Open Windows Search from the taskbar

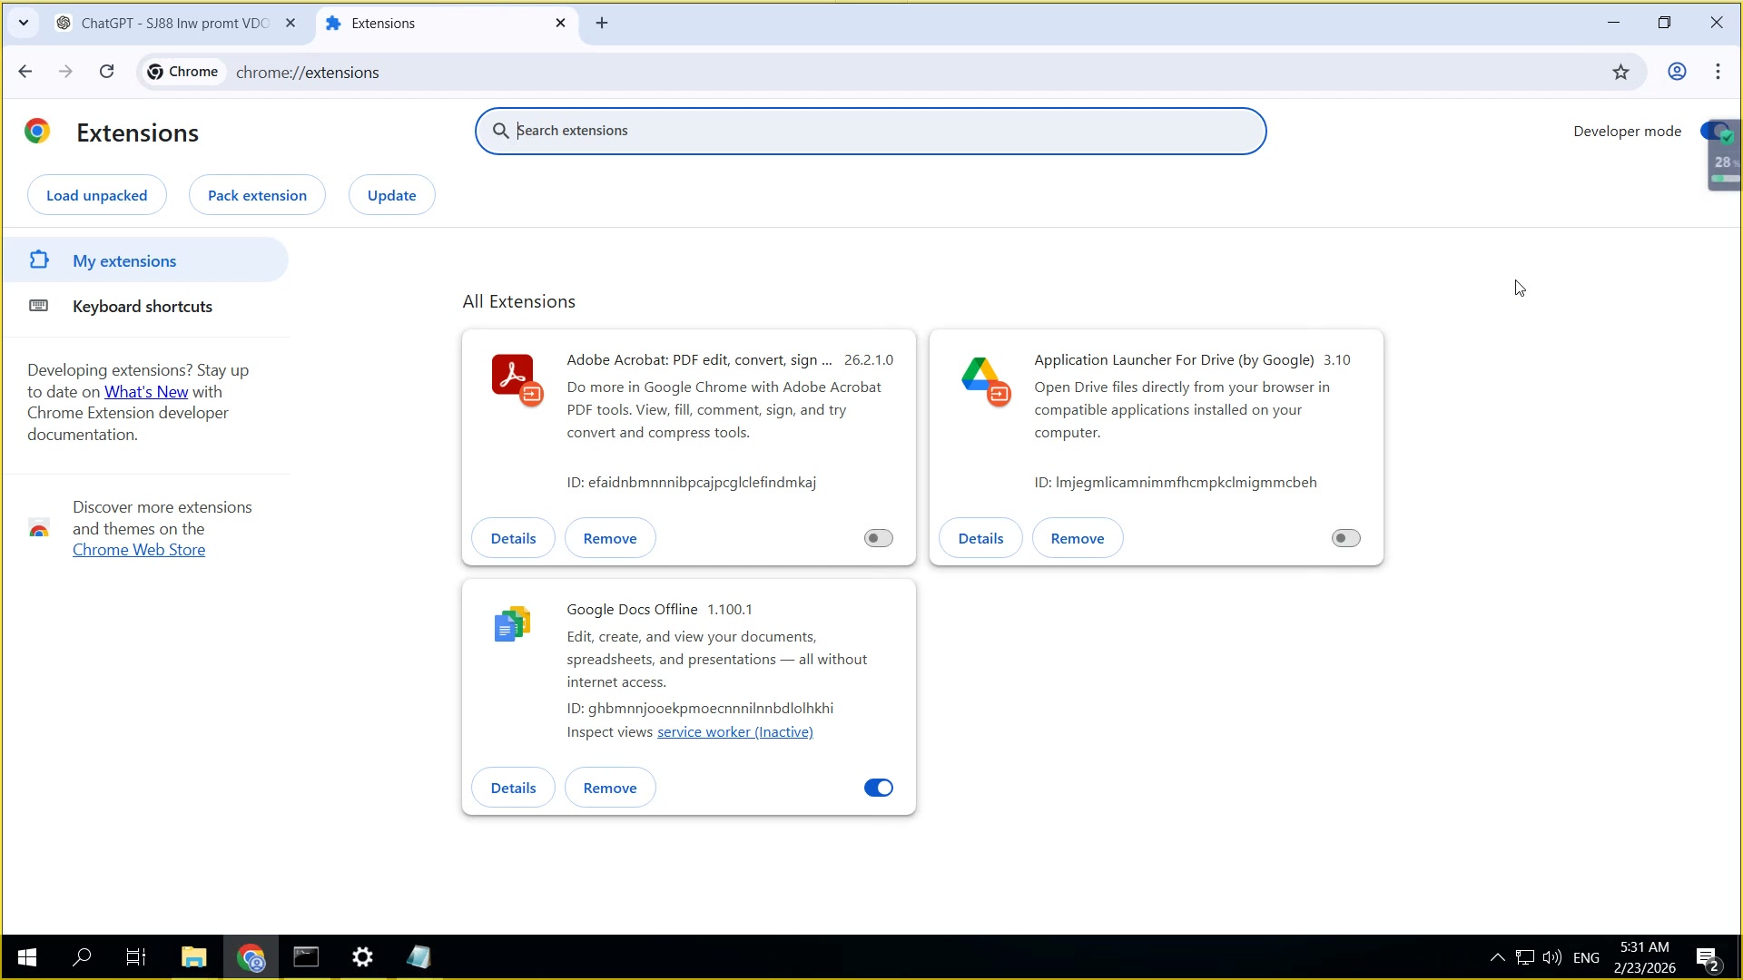81,957
